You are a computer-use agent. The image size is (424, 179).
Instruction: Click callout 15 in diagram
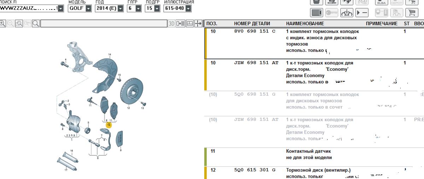tap(119, 75)
